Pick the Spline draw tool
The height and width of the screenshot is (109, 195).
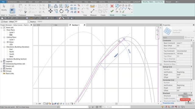point(129,9)
